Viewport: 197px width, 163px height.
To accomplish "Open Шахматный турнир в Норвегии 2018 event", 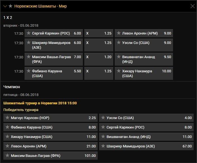I will click(40, 103).
